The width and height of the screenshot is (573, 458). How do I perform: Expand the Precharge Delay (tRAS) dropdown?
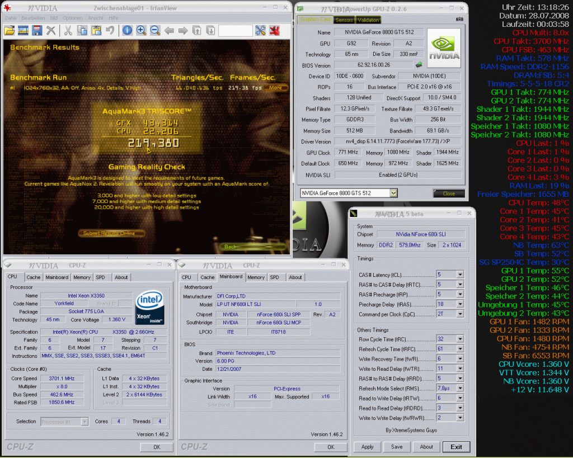(x=460, y=304)
